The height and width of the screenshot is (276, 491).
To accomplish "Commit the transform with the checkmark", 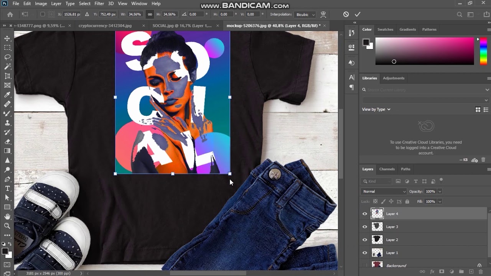I will [x=358, y=14].
